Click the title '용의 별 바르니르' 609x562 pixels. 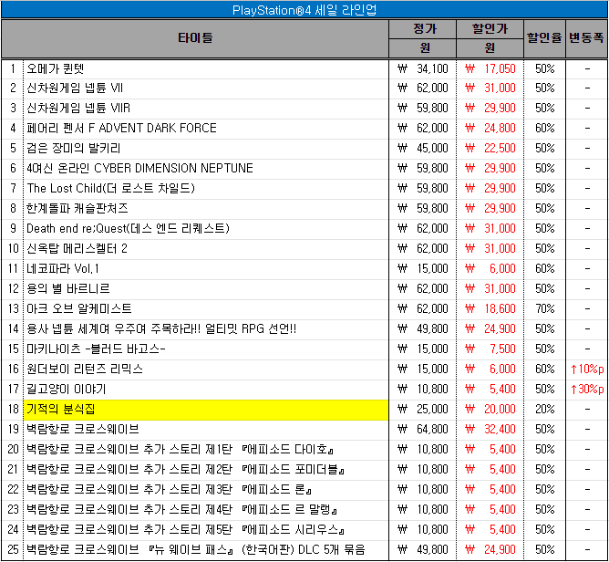click(x=68, y=289)
